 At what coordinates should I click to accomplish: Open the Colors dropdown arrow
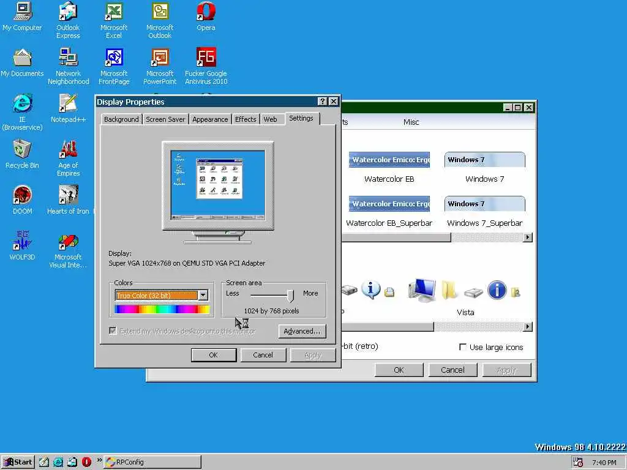pyautogui.click(x=203, y=296)
